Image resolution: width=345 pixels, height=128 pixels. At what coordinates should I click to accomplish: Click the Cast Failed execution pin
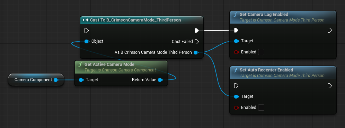(197, 41)
